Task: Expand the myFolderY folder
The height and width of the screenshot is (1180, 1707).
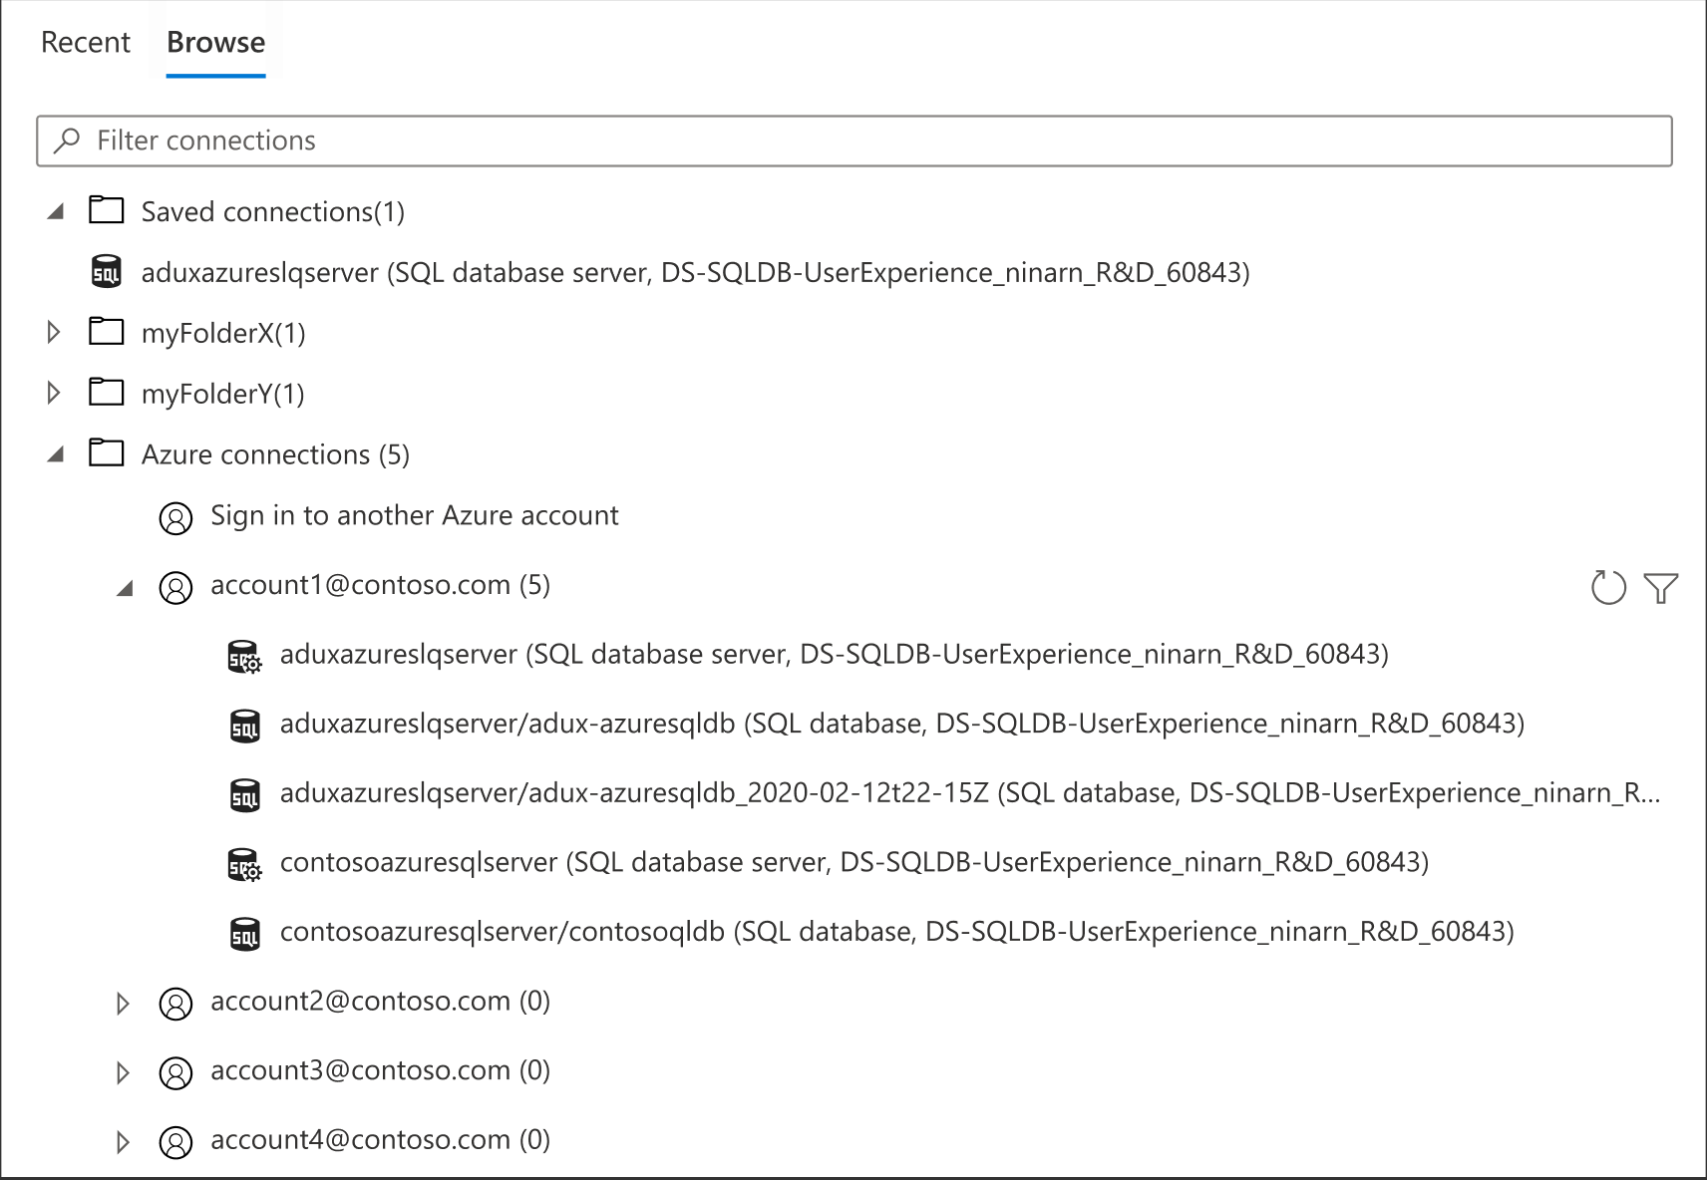Action: pyautogui.click(x=53, y=393)
